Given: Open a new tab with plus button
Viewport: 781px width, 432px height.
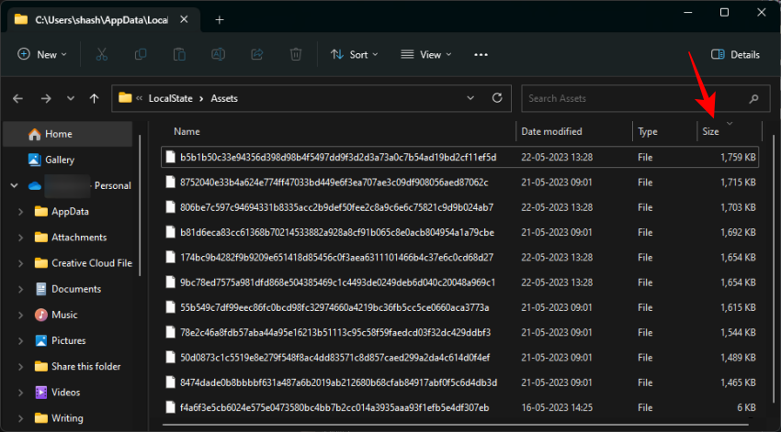Looking at the screenshot, I should click(x=220, y=19).
